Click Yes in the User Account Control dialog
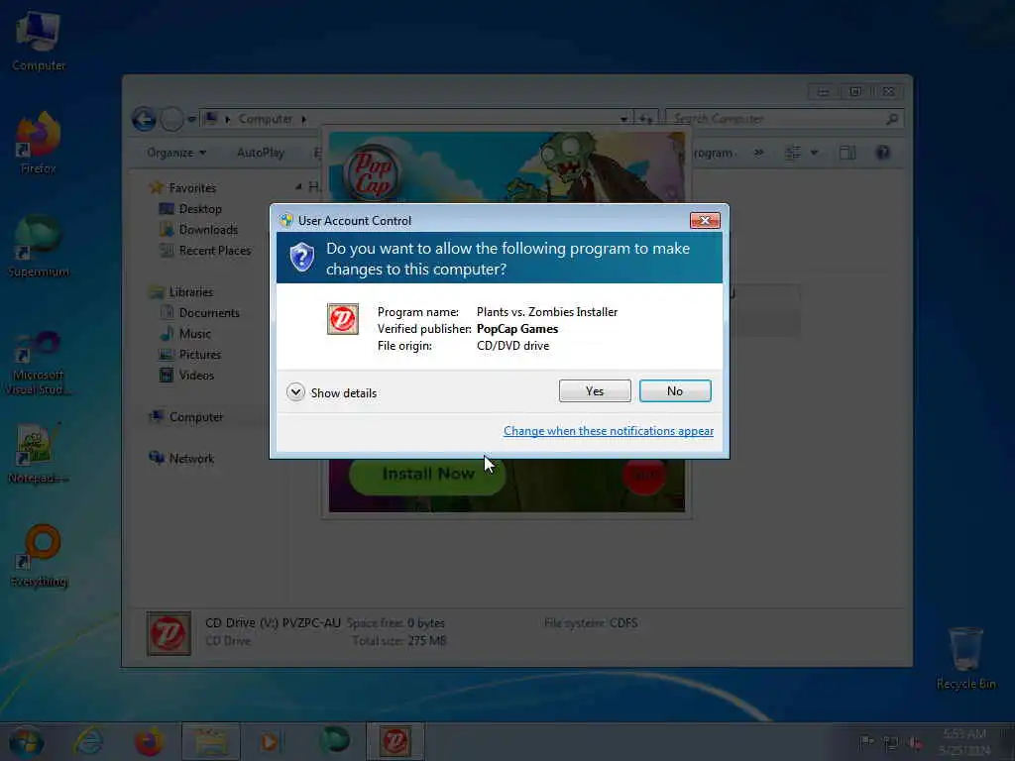Viewport: 1015px width, 761px height. [595, 390]
